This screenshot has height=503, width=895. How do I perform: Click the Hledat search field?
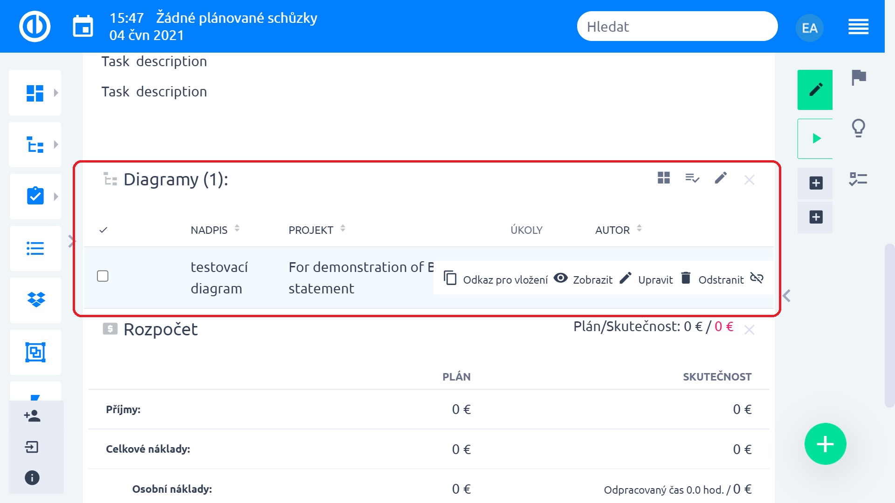[677, 27]
